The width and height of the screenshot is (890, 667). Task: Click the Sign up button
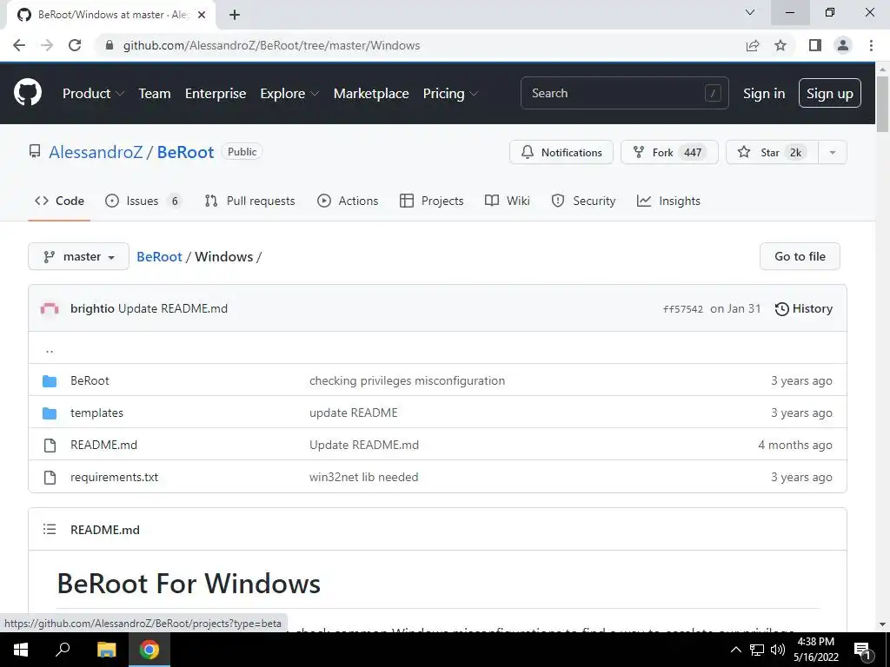click(x=830, y=94)
